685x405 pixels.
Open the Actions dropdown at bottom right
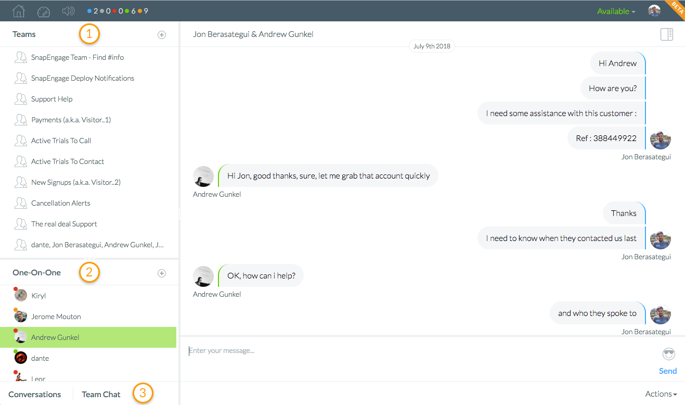(x=660, y=394)
